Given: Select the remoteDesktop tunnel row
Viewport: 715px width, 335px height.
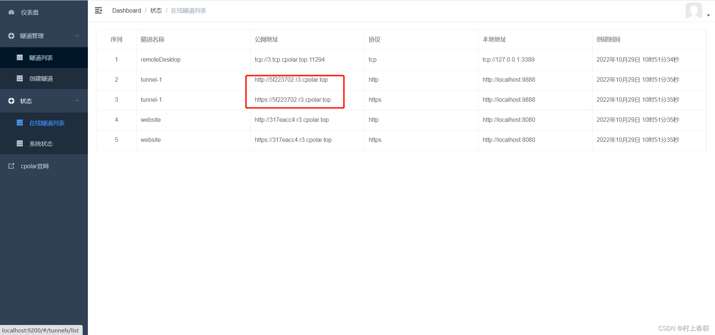Looking at the screenshot, I should [161, 59].
